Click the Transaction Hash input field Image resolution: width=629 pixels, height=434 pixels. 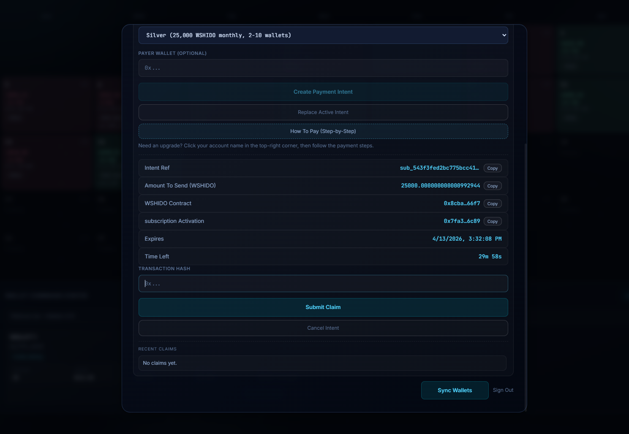point(323,284)
